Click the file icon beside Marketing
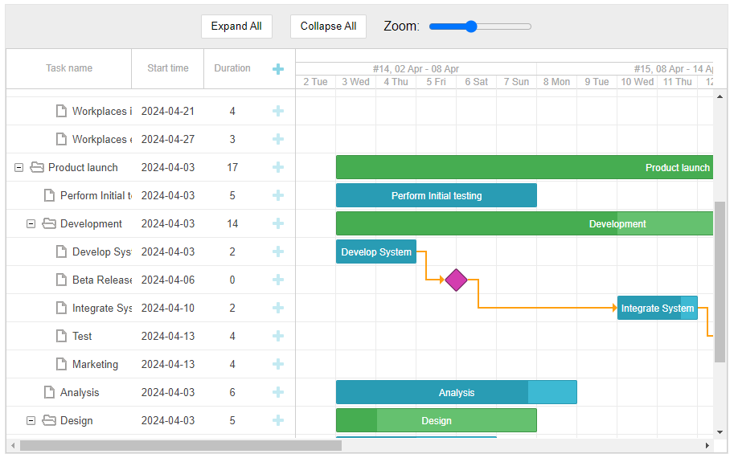Screen dimensions: 734x458 pyautogui.click(x=61, y=364)
